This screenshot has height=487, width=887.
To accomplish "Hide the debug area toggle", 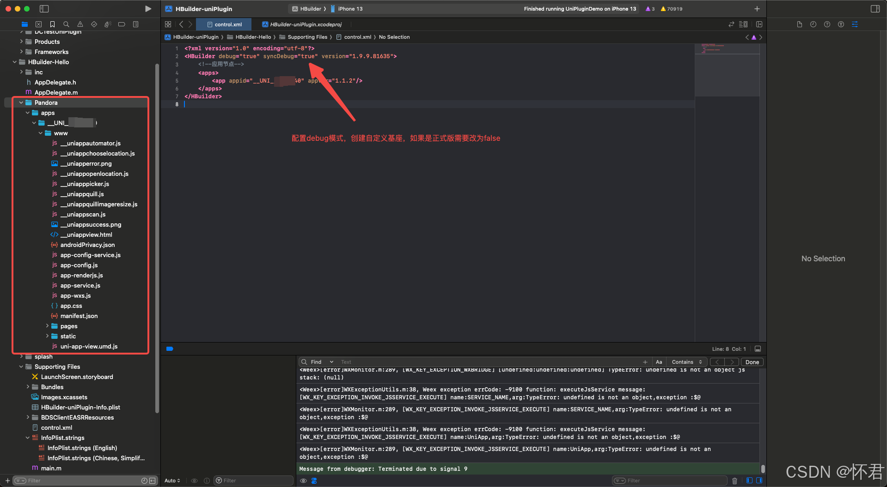I will (x=758, y=349).
